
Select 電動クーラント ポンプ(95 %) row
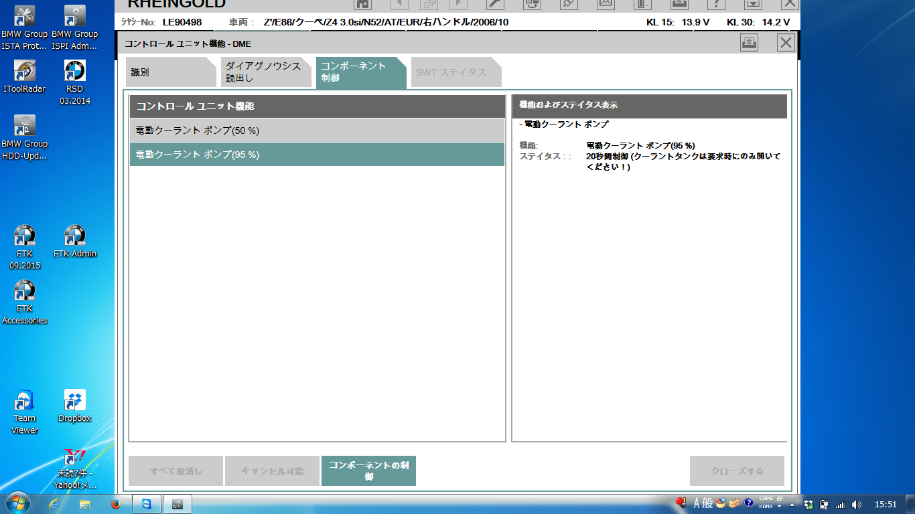[x=317, y=155]
